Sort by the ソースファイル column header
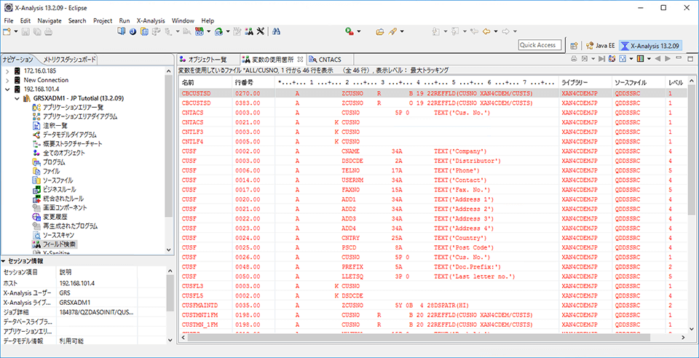Screen dimensions: 699x358 [639, 83]
